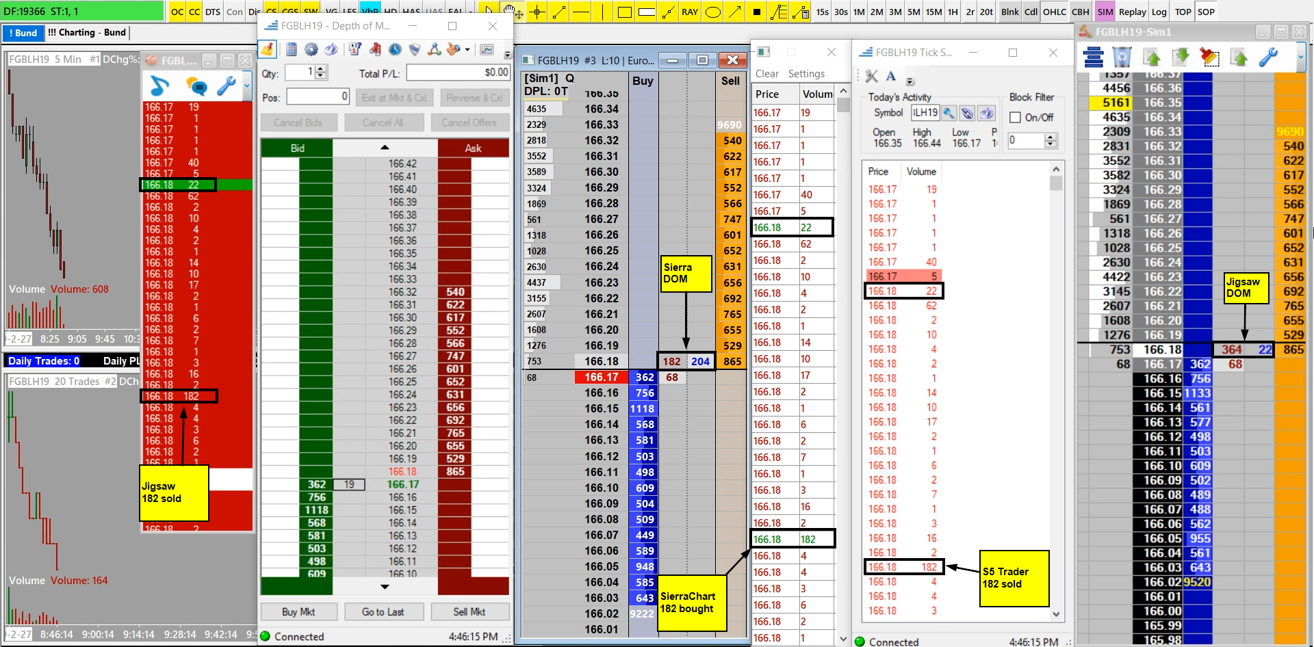Select the rectangle drawing tool
Viewport: 1314px width, 647px height.
coord(625,12)
